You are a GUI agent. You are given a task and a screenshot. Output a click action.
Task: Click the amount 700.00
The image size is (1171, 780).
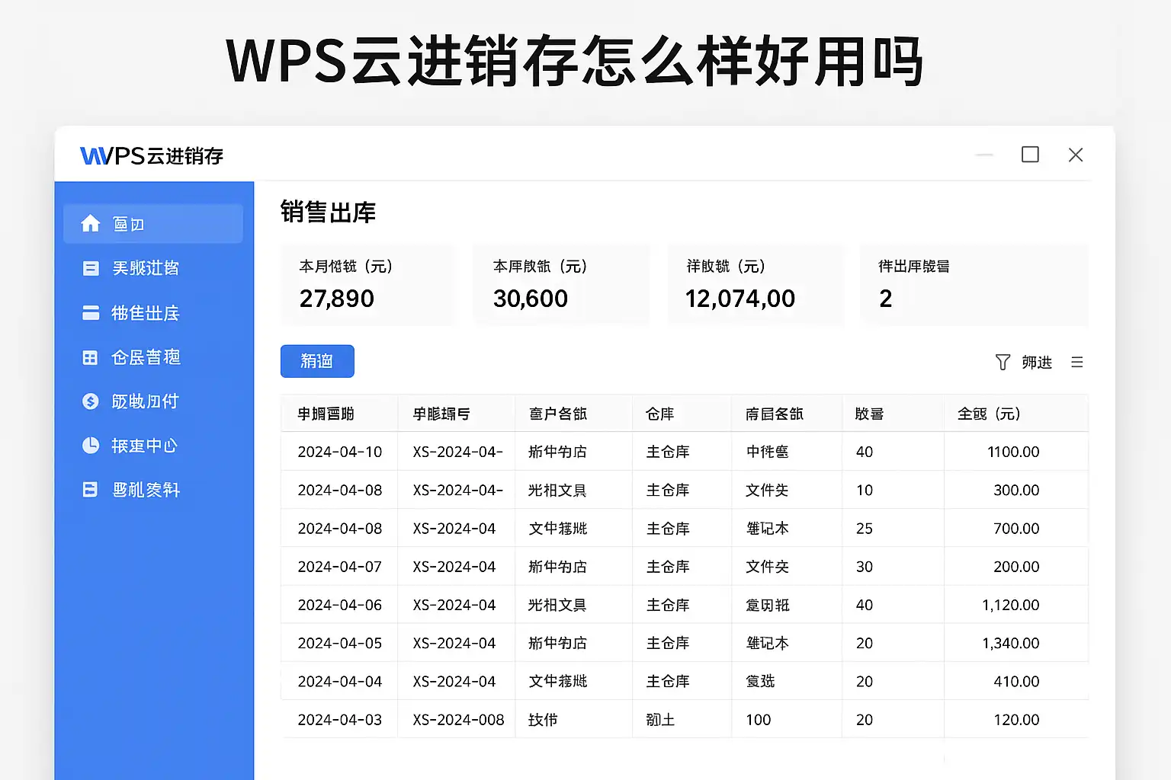(1016, 528)
